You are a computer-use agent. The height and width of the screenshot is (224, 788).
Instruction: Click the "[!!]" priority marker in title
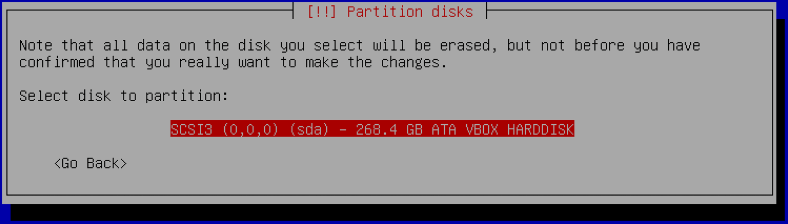click(322, 12)
